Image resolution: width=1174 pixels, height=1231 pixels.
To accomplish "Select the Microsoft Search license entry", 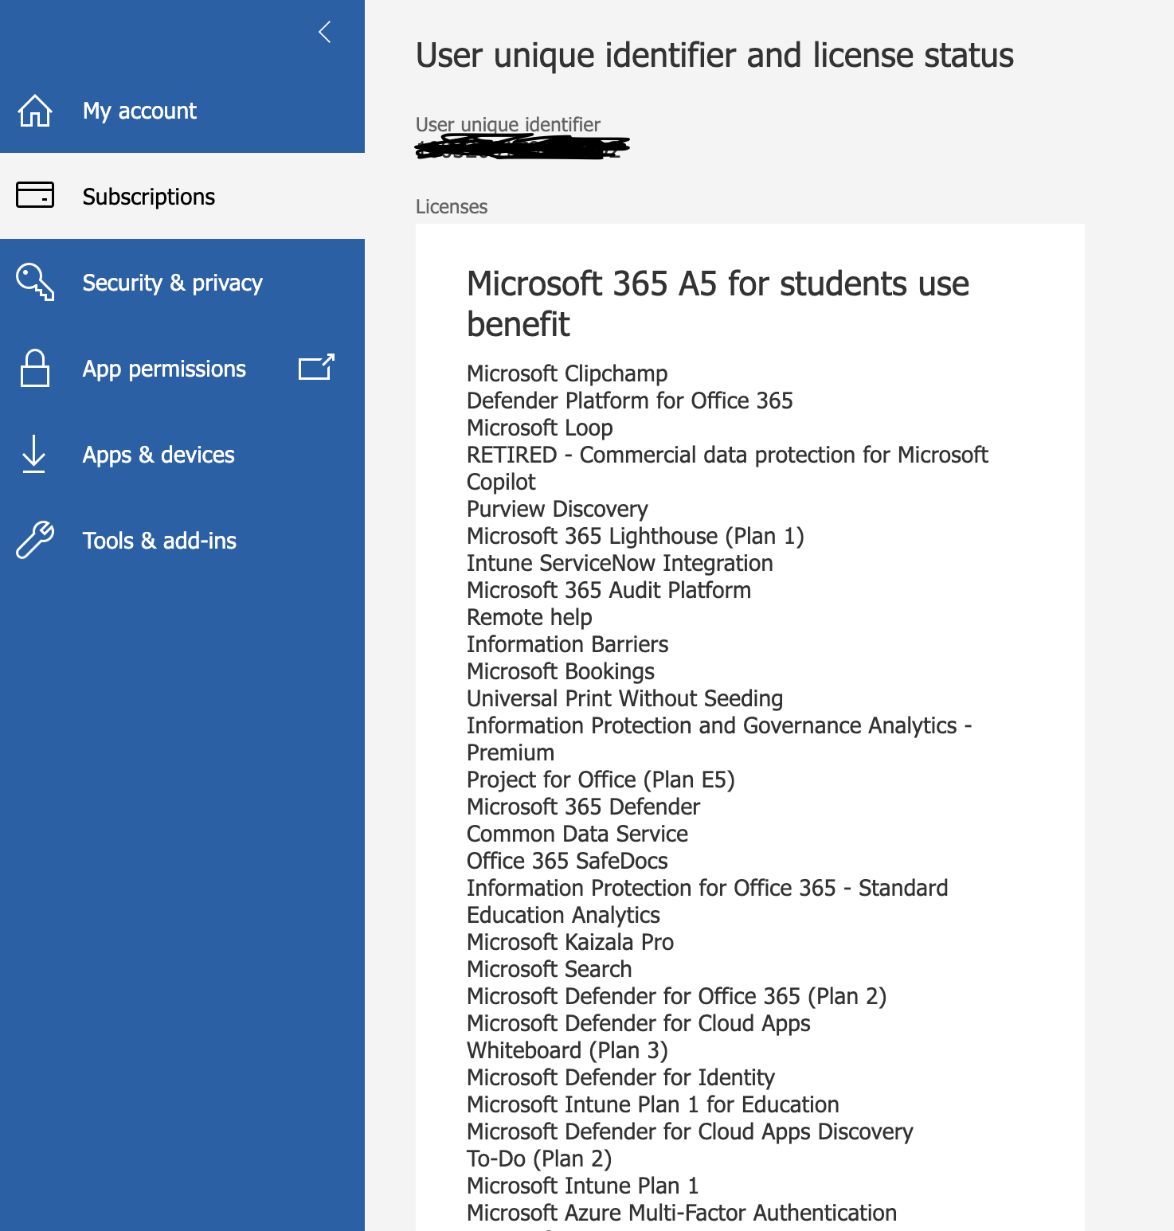I will (548, 969).
